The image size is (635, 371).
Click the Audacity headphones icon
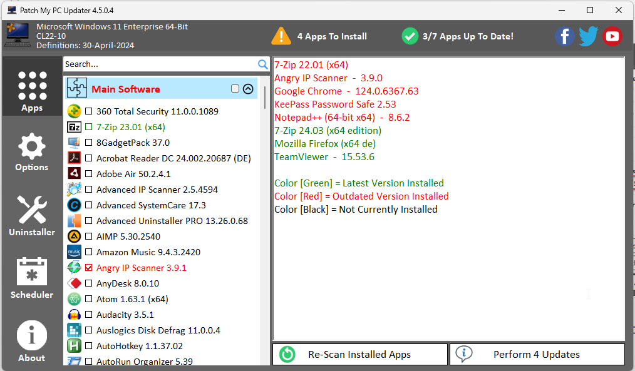(x=74, y=315)
